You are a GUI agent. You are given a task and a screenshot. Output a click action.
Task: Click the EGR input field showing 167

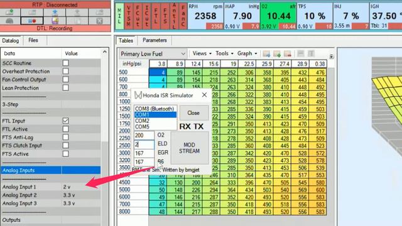(x=144, y=153)
